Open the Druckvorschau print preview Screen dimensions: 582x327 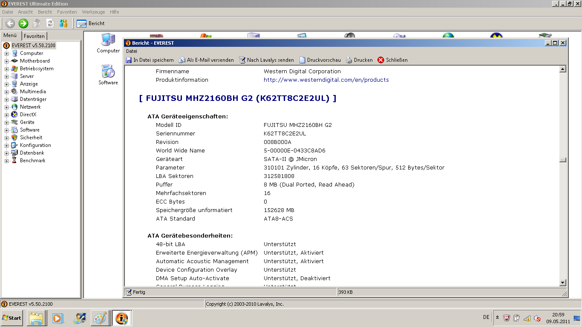320,60
